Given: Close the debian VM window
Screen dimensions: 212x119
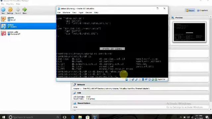Looking at the screenshot, I should pyautogui.click(x=164, y=8).
